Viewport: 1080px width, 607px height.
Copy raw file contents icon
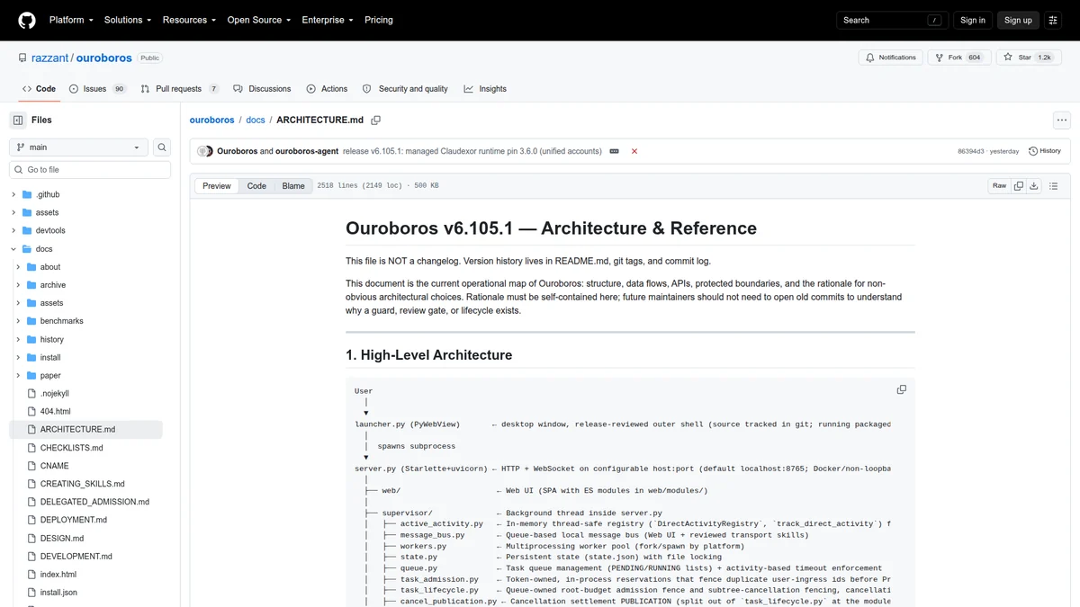tap(1019, 186)
